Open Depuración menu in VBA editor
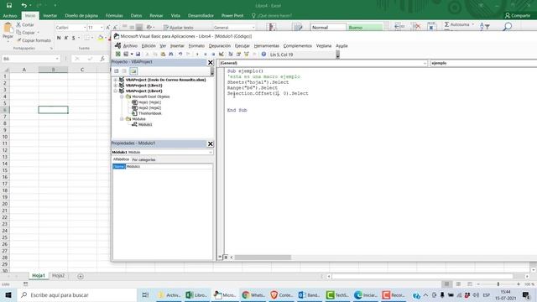The height and width of the screenshot is (302, 537). click(x=220, y=45)
